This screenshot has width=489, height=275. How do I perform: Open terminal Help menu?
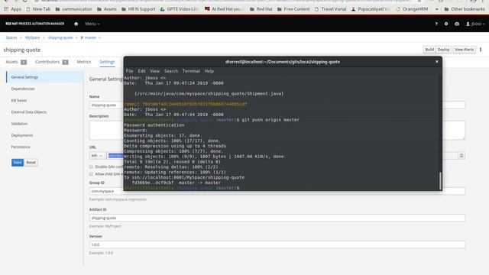click(209, 71)
